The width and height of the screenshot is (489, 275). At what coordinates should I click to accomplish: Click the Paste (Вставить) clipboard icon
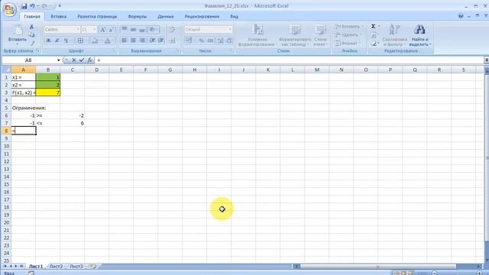coord(17,31)
